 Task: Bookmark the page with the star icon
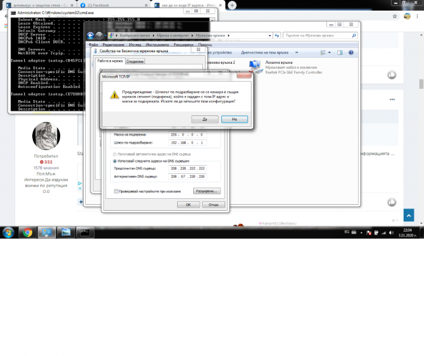click(x=395, y=16)
